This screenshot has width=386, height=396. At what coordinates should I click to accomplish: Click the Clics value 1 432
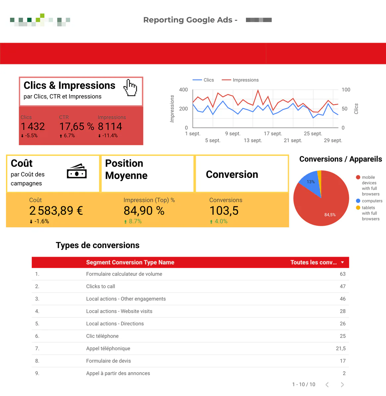point(33,126)
